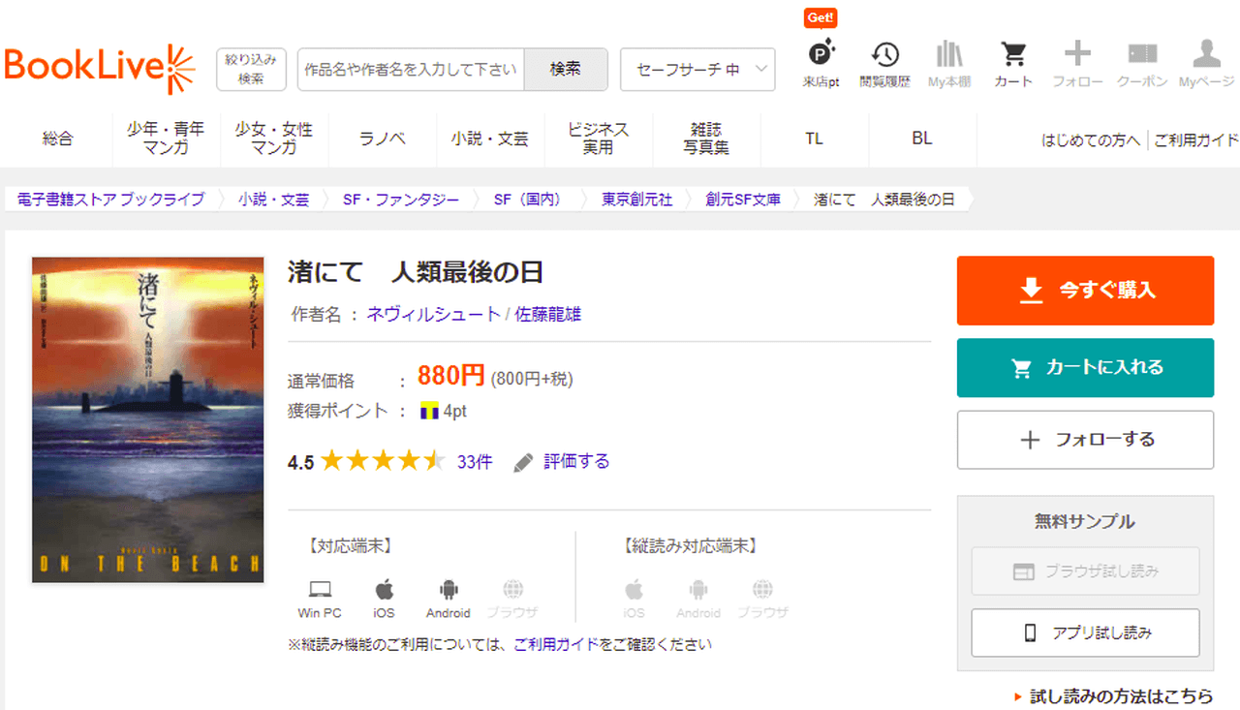Click the BookLive logo

[x=100, y=68]
